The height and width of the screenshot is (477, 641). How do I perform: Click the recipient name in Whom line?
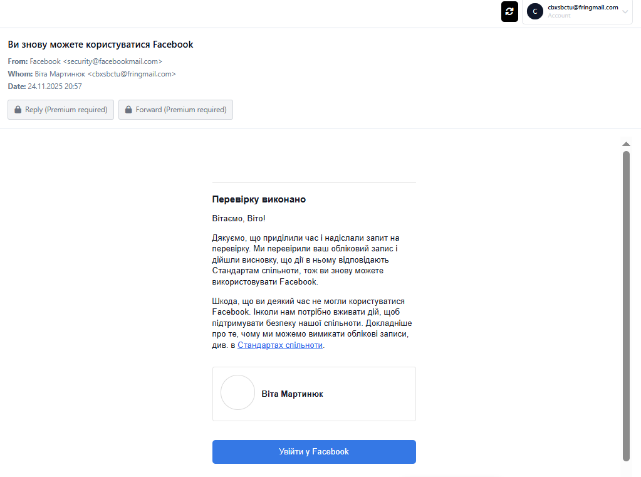click(60, 74)
